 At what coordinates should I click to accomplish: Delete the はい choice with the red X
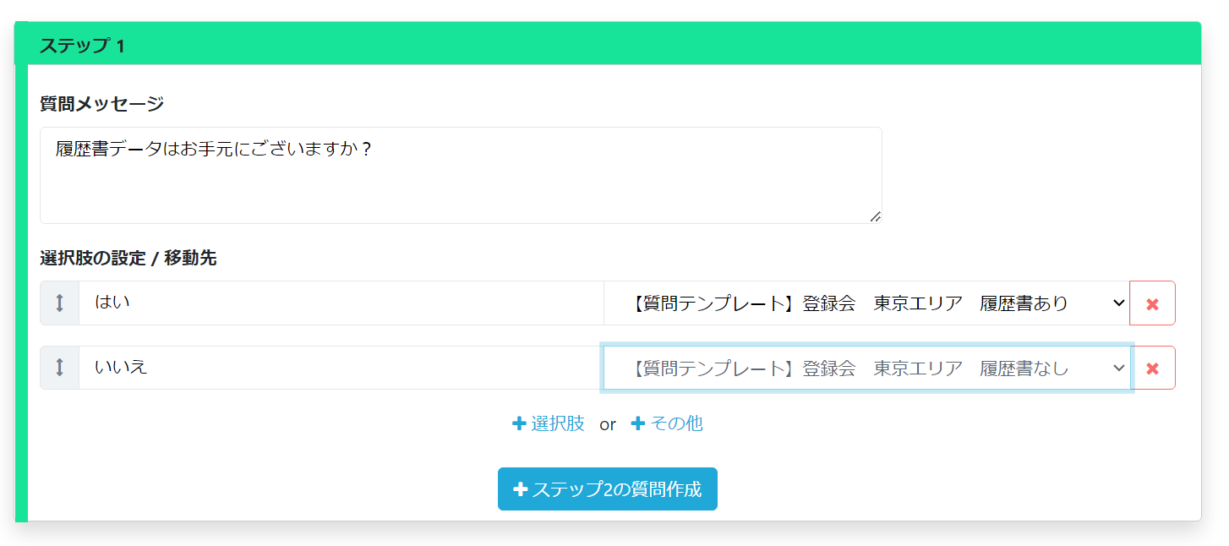tap(1152, 303)
